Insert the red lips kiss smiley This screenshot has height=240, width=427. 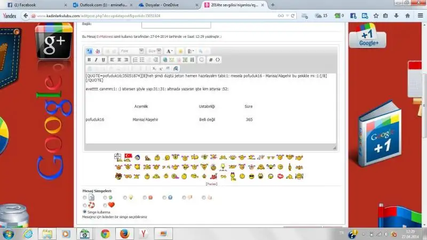pos(280,175)
